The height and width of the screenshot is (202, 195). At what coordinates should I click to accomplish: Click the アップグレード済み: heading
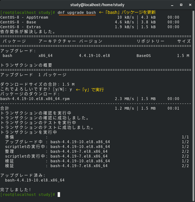pos(23,175)
